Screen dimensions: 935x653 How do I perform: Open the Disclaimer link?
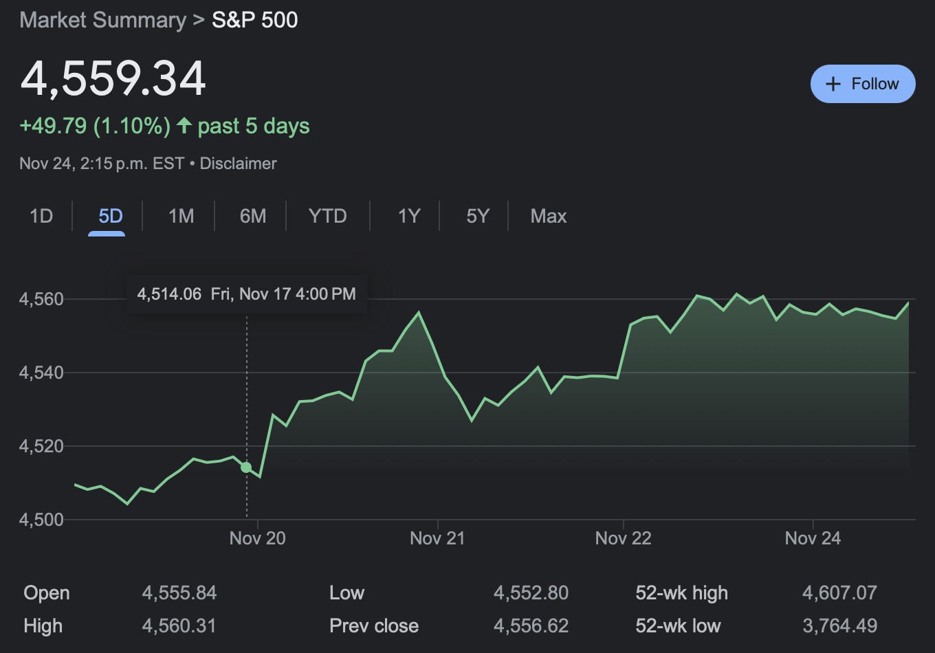click(x=238, y=164)
